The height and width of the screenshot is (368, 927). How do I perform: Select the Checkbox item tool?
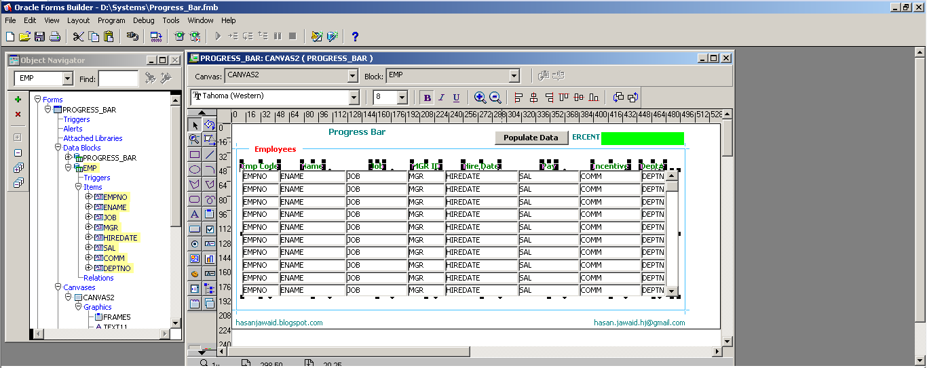click(x=210, y=229)
